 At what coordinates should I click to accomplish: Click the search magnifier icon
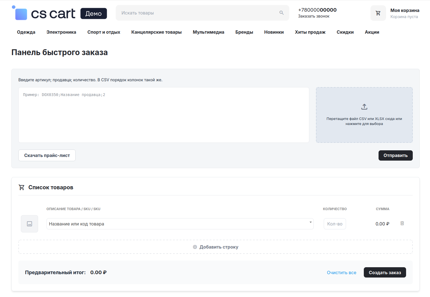[281, 13]
